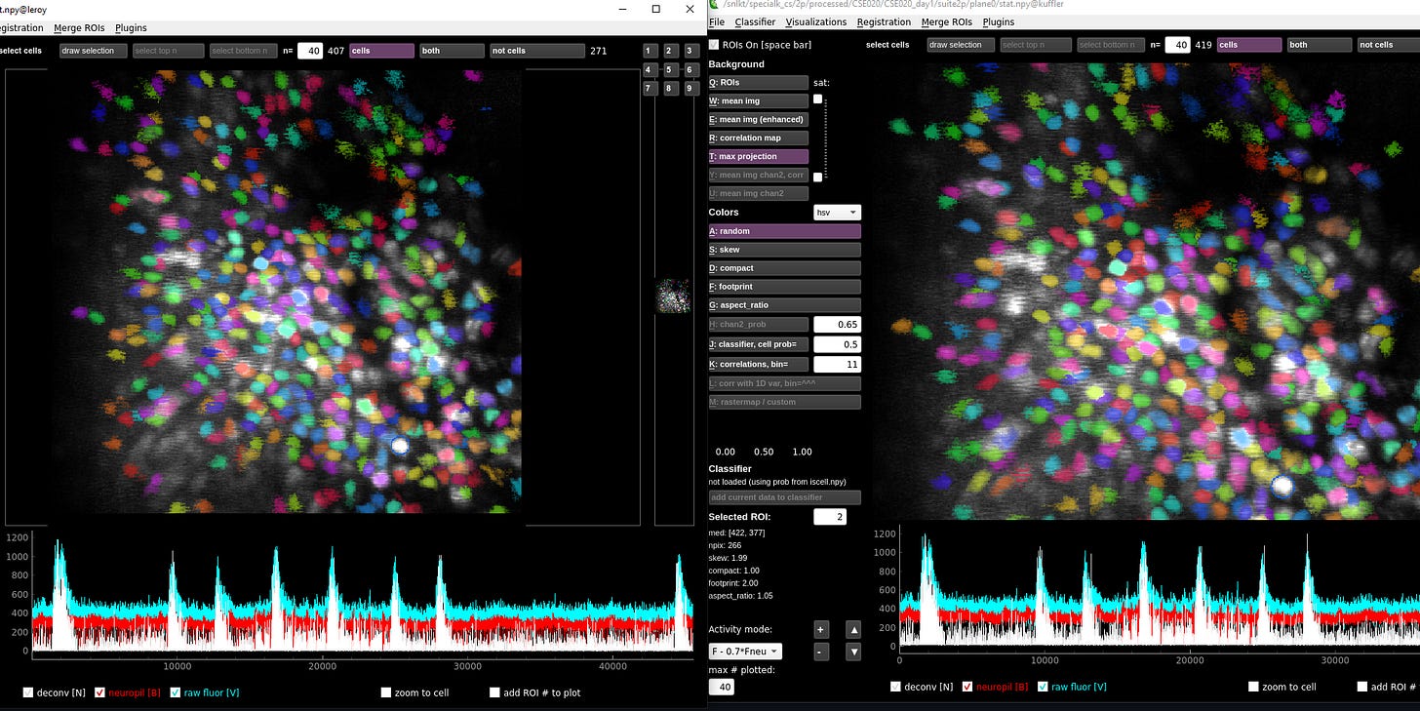Click n= field in leroy window
The width and height of the screenshot is (1420, 711).
click(x=310, y=51)
